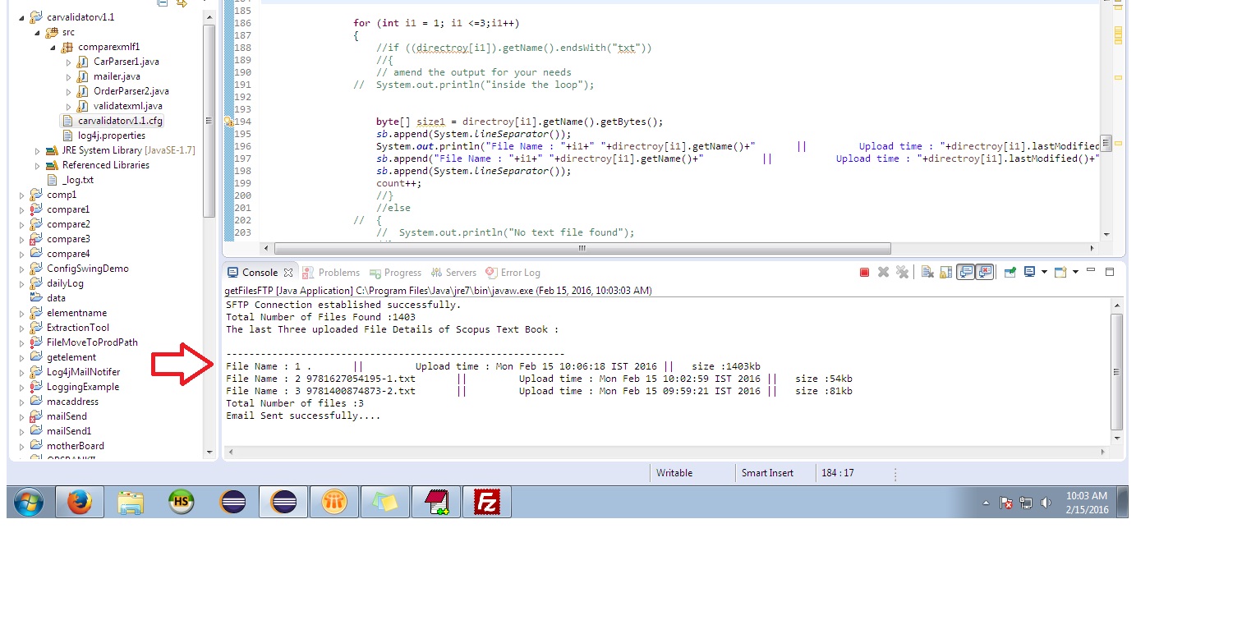Collapse the carvalidatorv1.1 project node
The height and width of the screenshot is (634, 1251).
coord(23,17)
